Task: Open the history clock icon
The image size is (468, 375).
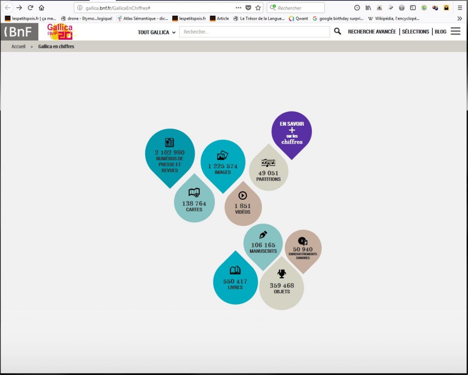Action: coord(357,8)
